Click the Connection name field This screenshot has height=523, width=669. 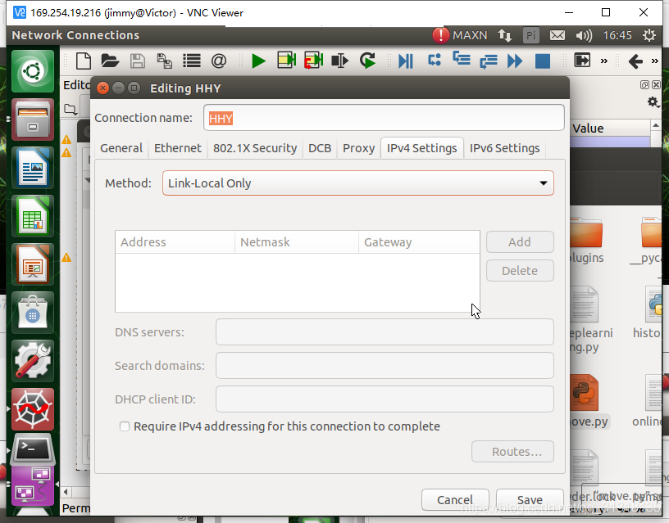[x=384, y=118]
